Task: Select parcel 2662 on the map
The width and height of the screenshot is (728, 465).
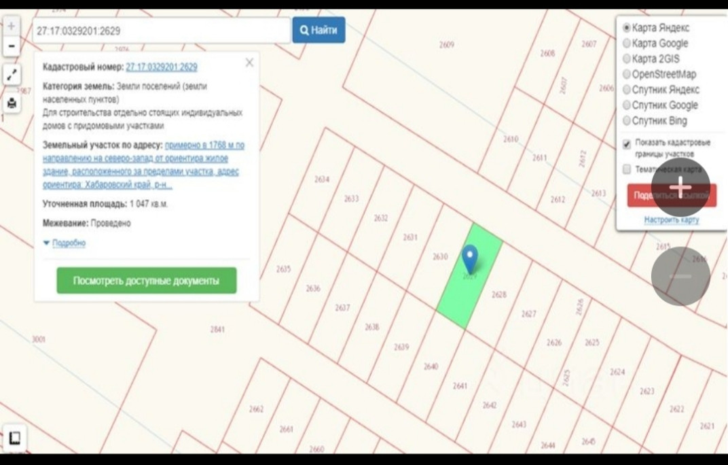Action: 256,409
